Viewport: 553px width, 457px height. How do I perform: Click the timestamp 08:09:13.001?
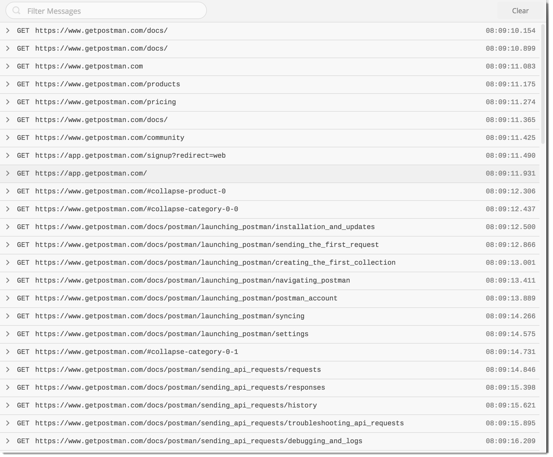(510, 262)
